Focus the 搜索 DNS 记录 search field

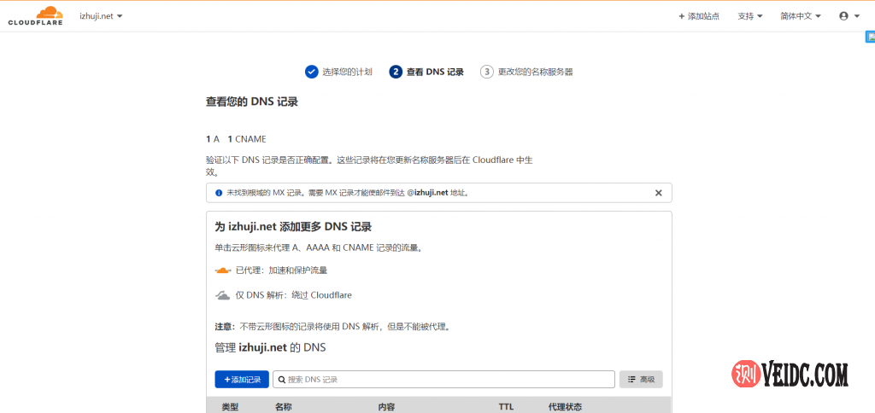pyautogui.click(x=443, y=380)
